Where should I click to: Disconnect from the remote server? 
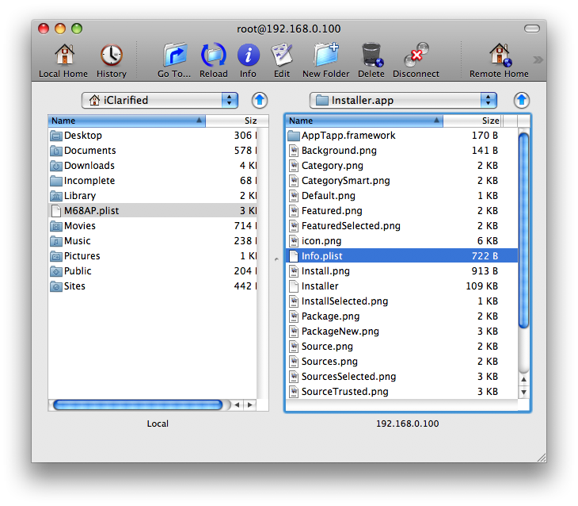416,56
